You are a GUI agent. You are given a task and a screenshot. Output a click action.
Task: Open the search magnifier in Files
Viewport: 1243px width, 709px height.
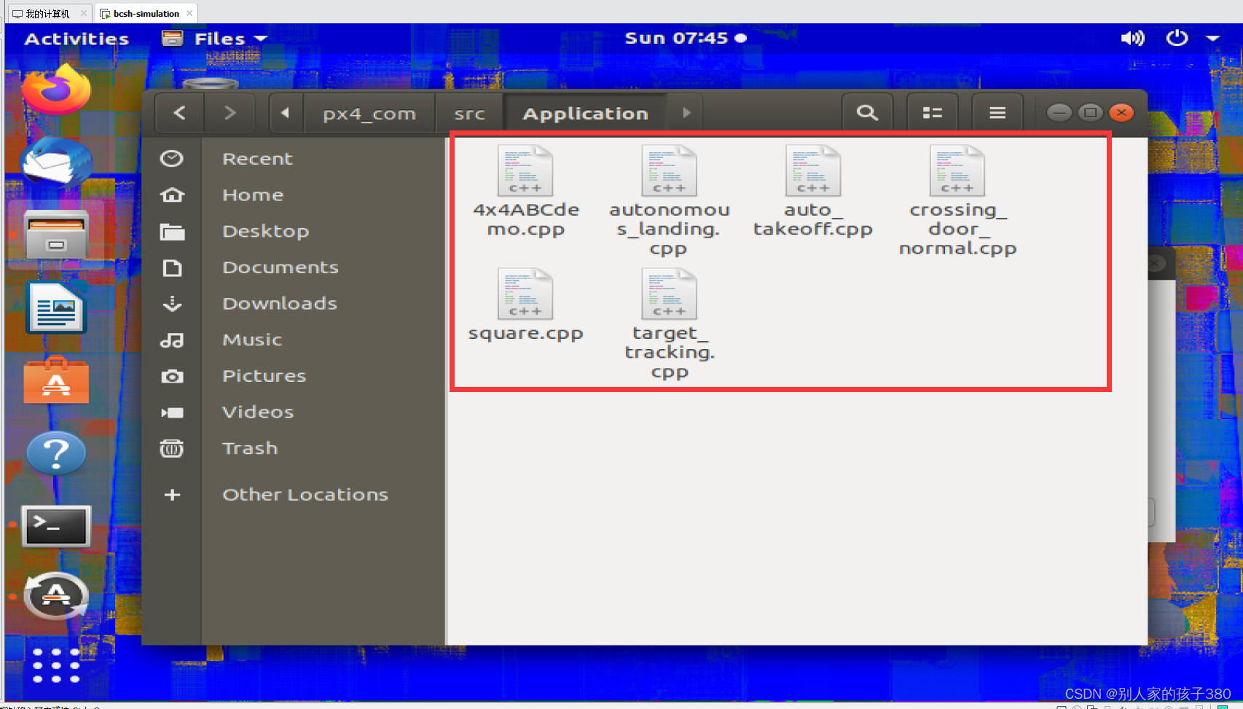click(x=867, y=113)
